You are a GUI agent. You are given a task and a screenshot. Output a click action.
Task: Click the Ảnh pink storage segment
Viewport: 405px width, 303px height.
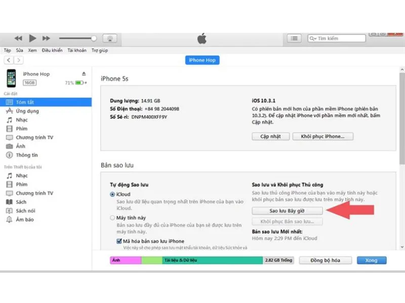coord(126,260)
